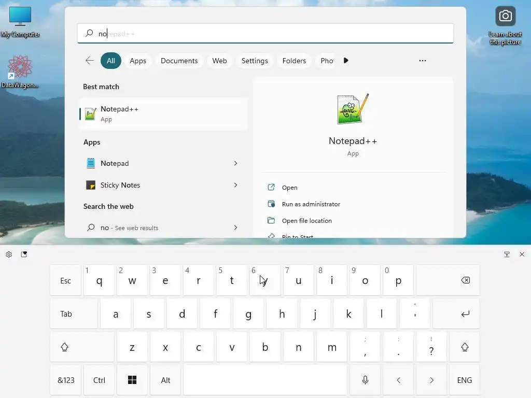Click the Notepad app icon in Apps list
This screenshot has width=531, height=398.
[x=90, y=163]
